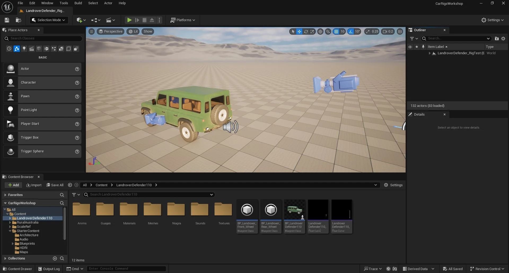Open help for Point Light
The height and width of the screenshot is (273, 509).
77,110
